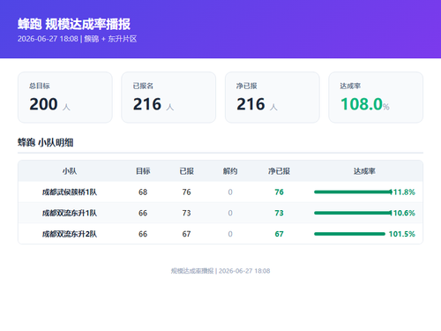Click the title 蜂跑 规模达成率播报
The width and height of the screenshot is (441, 331).
coord(74,24)
